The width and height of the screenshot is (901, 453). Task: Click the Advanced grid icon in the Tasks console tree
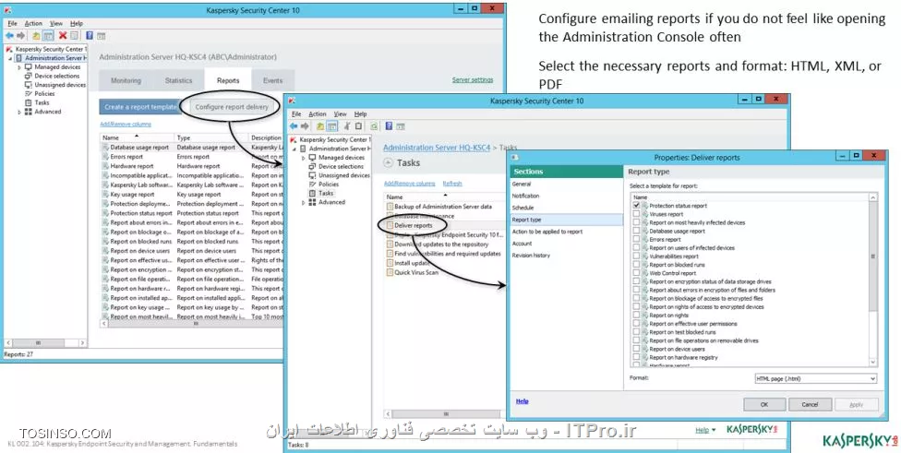(313, 202)
